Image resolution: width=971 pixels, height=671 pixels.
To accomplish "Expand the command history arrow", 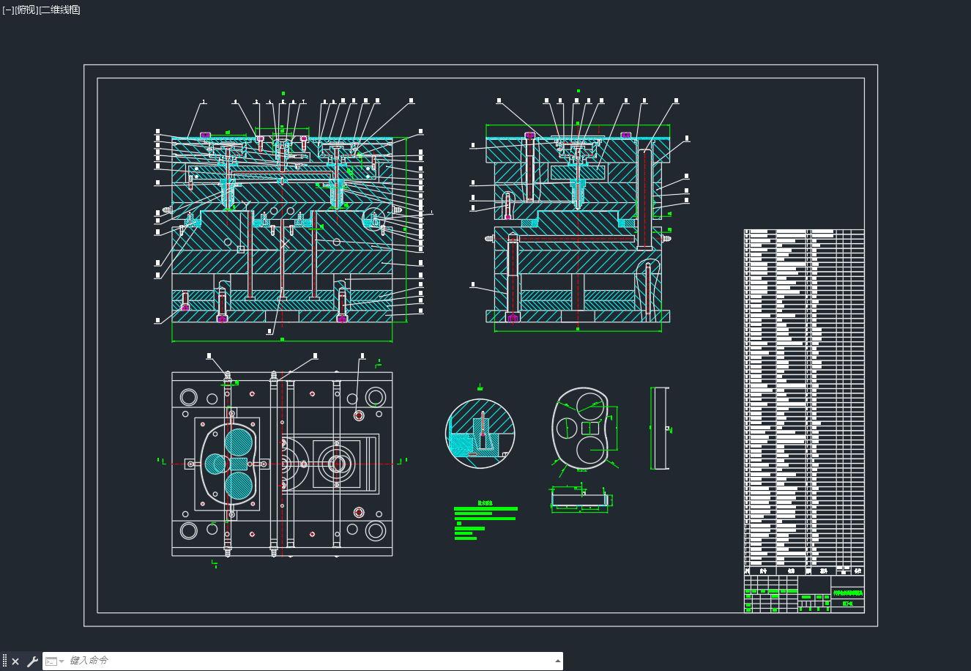I will (x=558, y=661).
